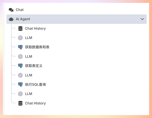
Task: Click the PostgreSQL elephant icon beside 获取数据库和表
Action: tap(20, 47)
